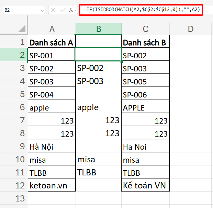The image size is (213, 208).
Task: Select cell C6 containing APPLE
Action: [x=145, y=107]
